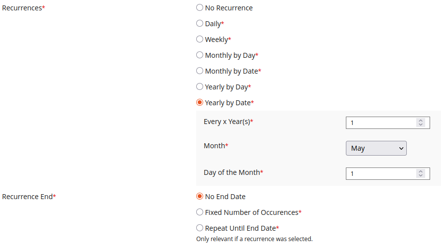This screenshot has width=441, height=249.
Task: Choose Monthly by Date recurrence
Action: pyautogui.click(x=200, y=71)
